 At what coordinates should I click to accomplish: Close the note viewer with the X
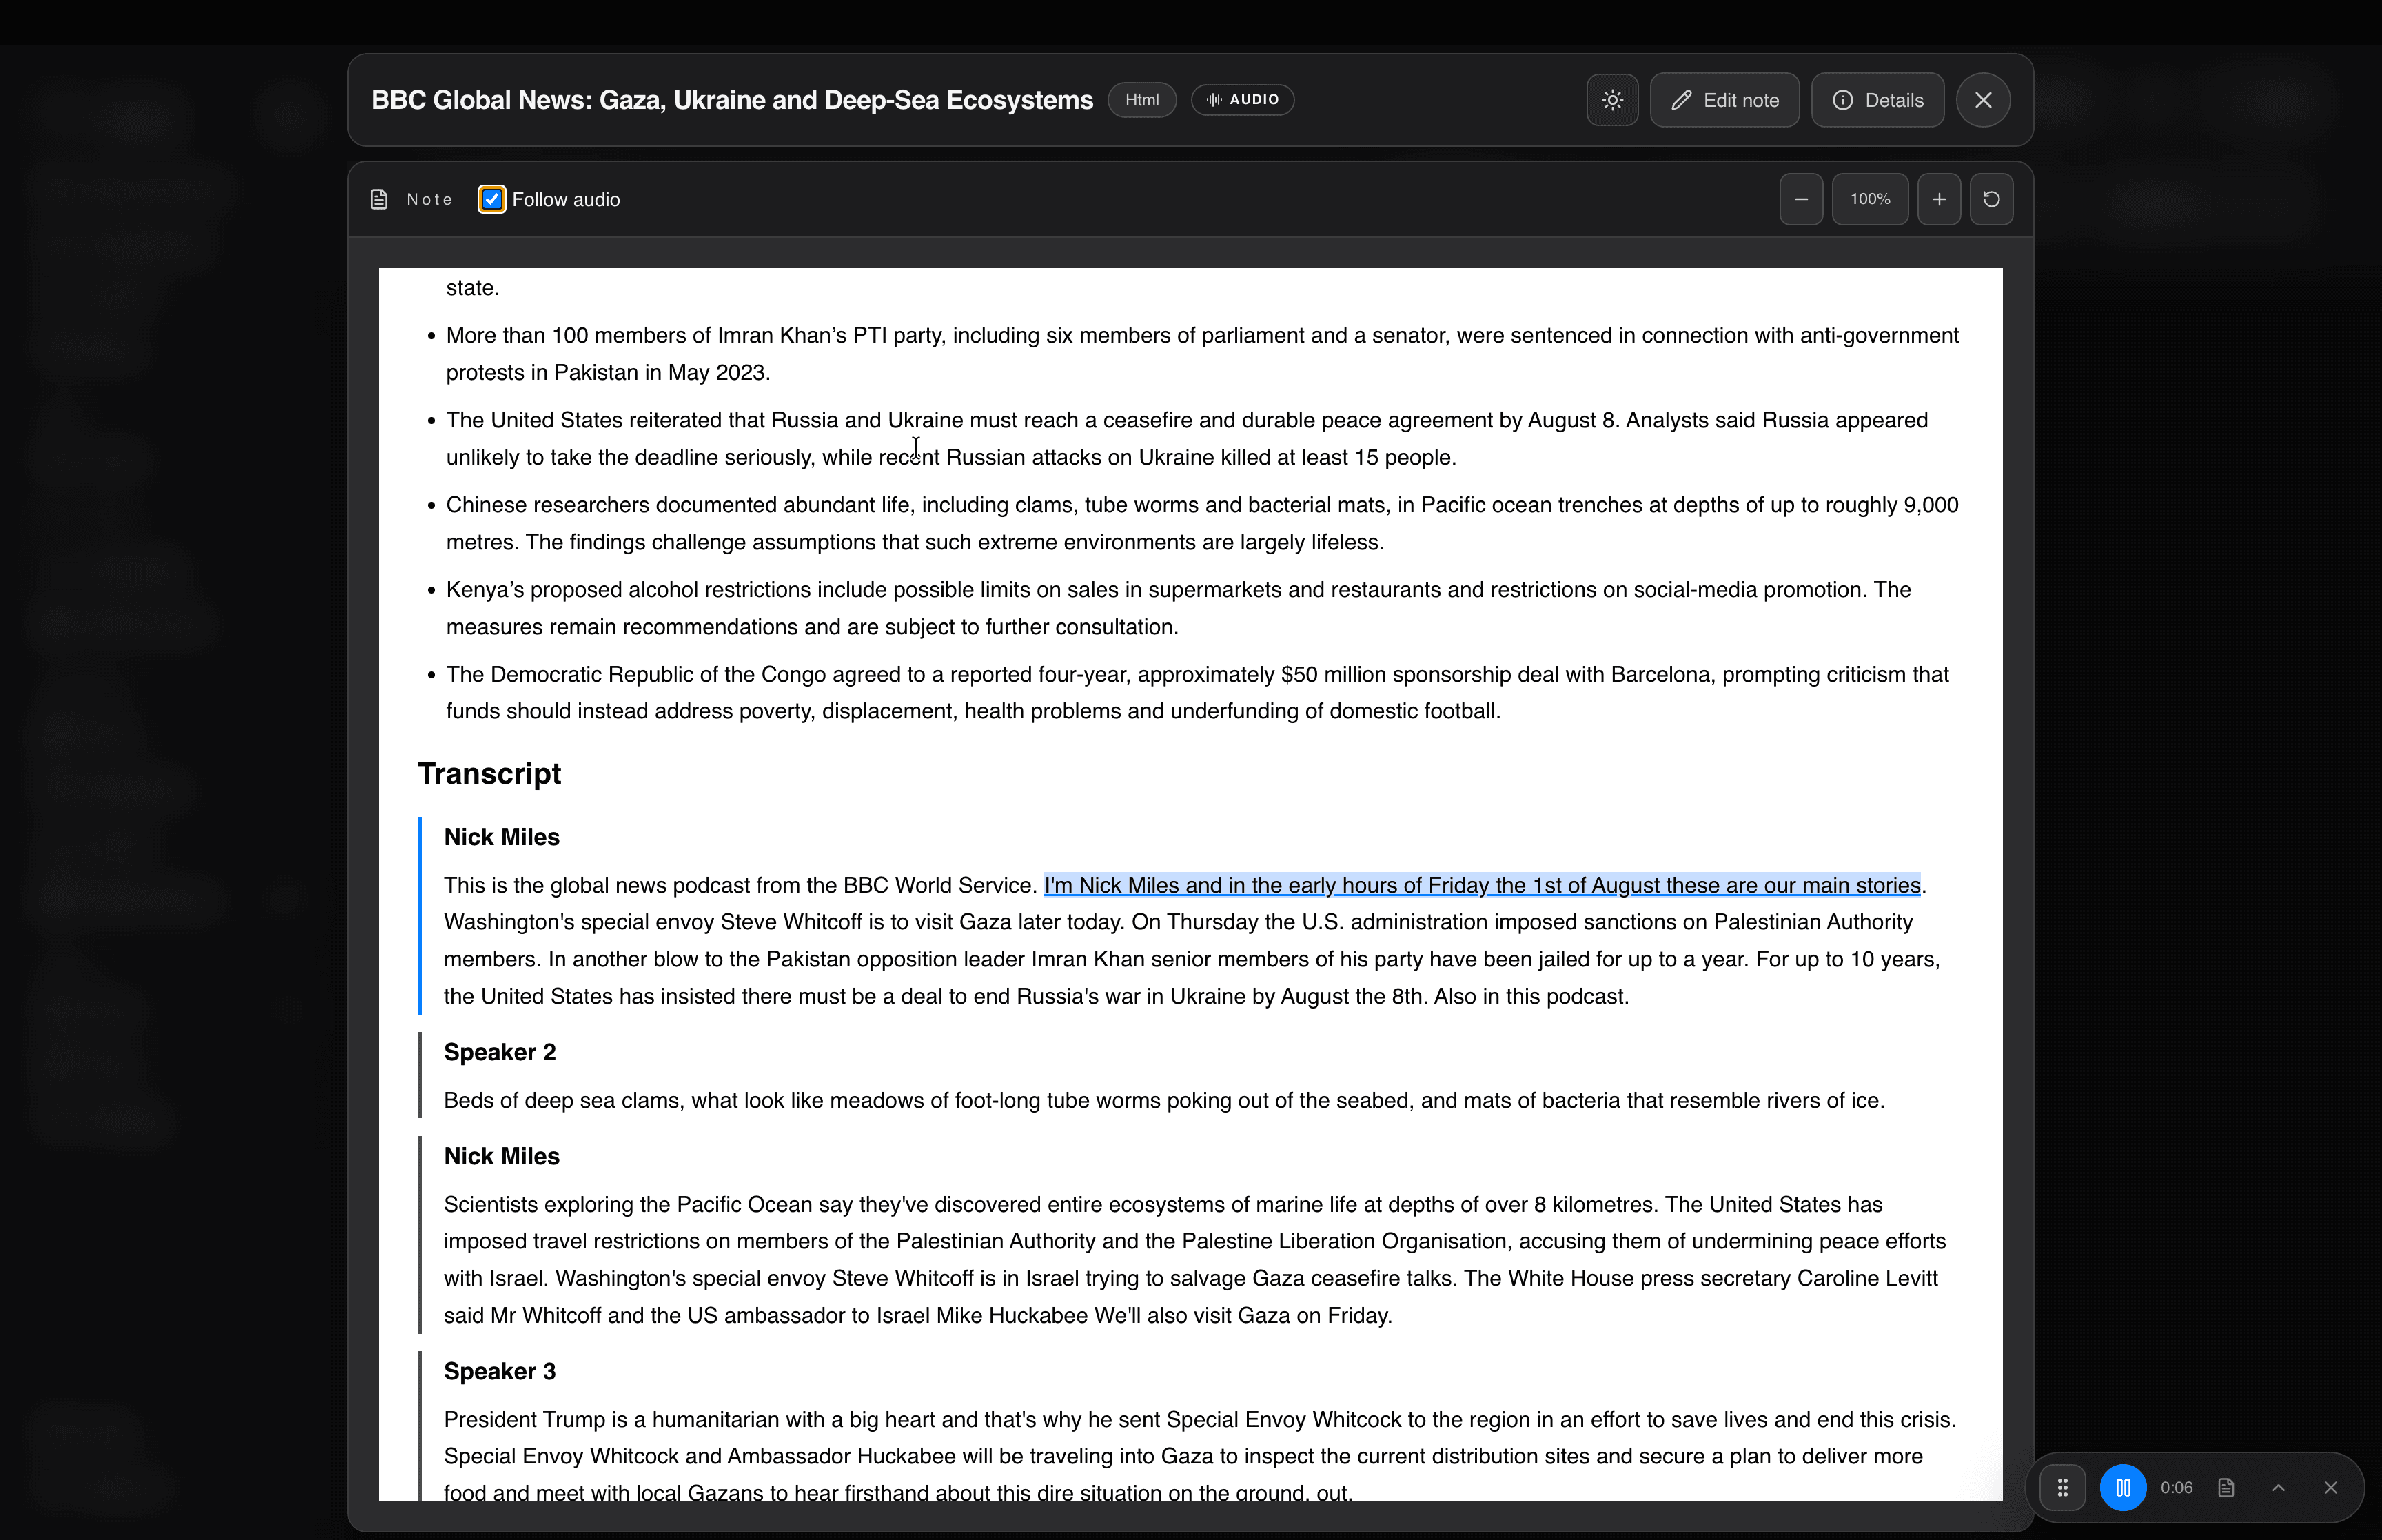(1983, 100)
